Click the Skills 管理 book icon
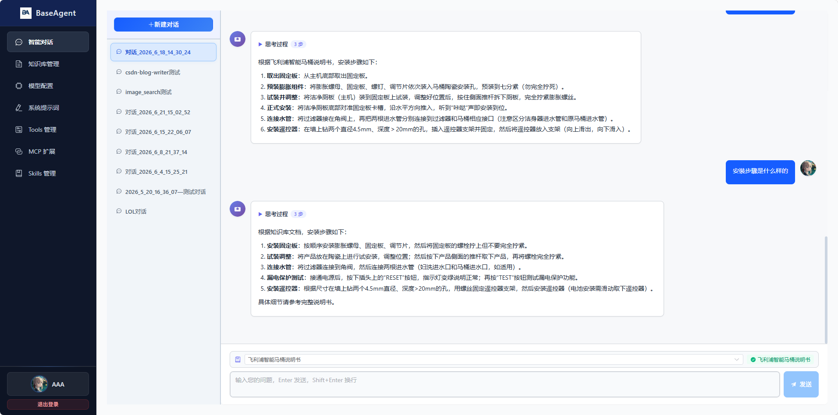This screenshot has height=415, width=838. (x=19, y=173)
